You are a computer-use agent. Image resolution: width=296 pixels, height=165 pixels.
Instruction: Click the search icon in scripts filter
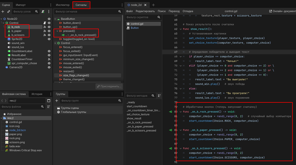[159, 17]
